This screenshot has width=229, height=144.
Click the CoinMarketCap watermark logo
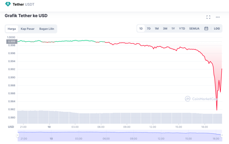click(x=201, y=99)
